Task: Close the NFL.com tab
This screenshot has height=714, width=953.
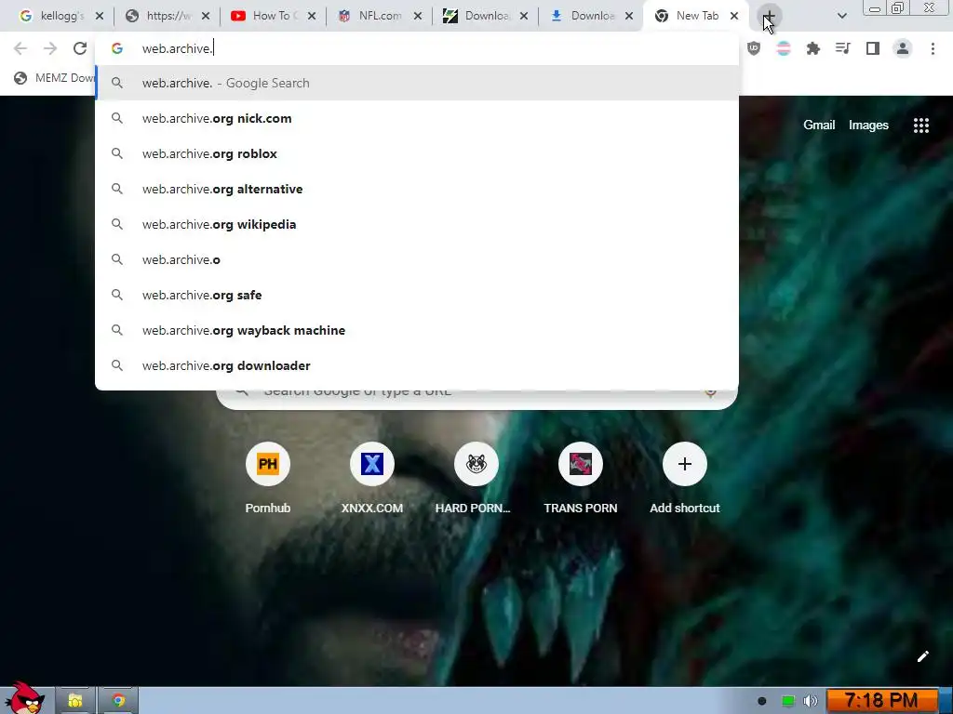Action: click(x=418, y=16)
